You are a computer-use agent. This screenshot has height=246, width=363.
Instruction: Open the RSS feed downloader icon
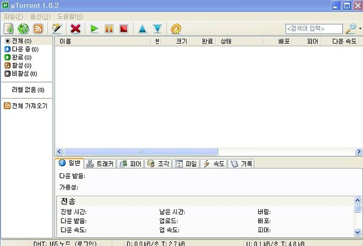click(38, 29)
